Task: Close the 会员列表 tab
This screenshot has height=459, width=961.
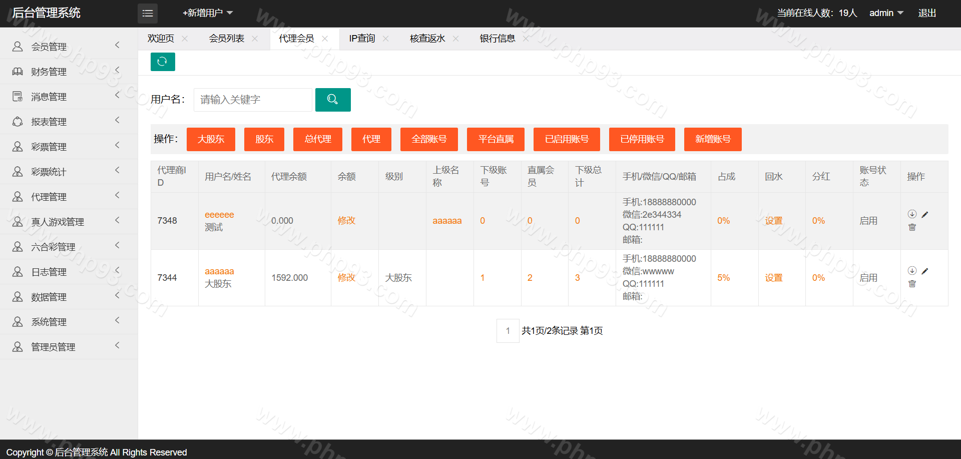Action: [x=255, y=39]
